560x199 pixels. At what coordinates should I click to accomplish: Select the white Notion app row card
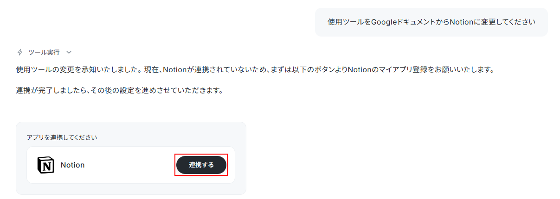131,165
